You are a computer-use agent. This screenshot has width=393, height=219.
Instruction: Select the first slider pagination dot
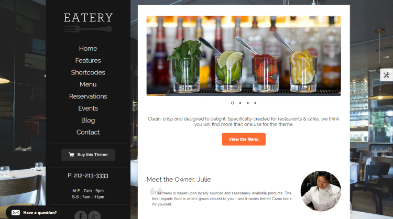coord(232,103)
